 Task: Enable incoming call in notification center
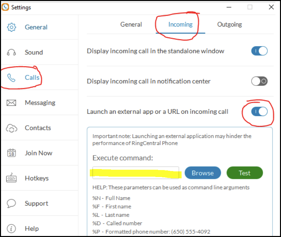click(x=259, y=81)
